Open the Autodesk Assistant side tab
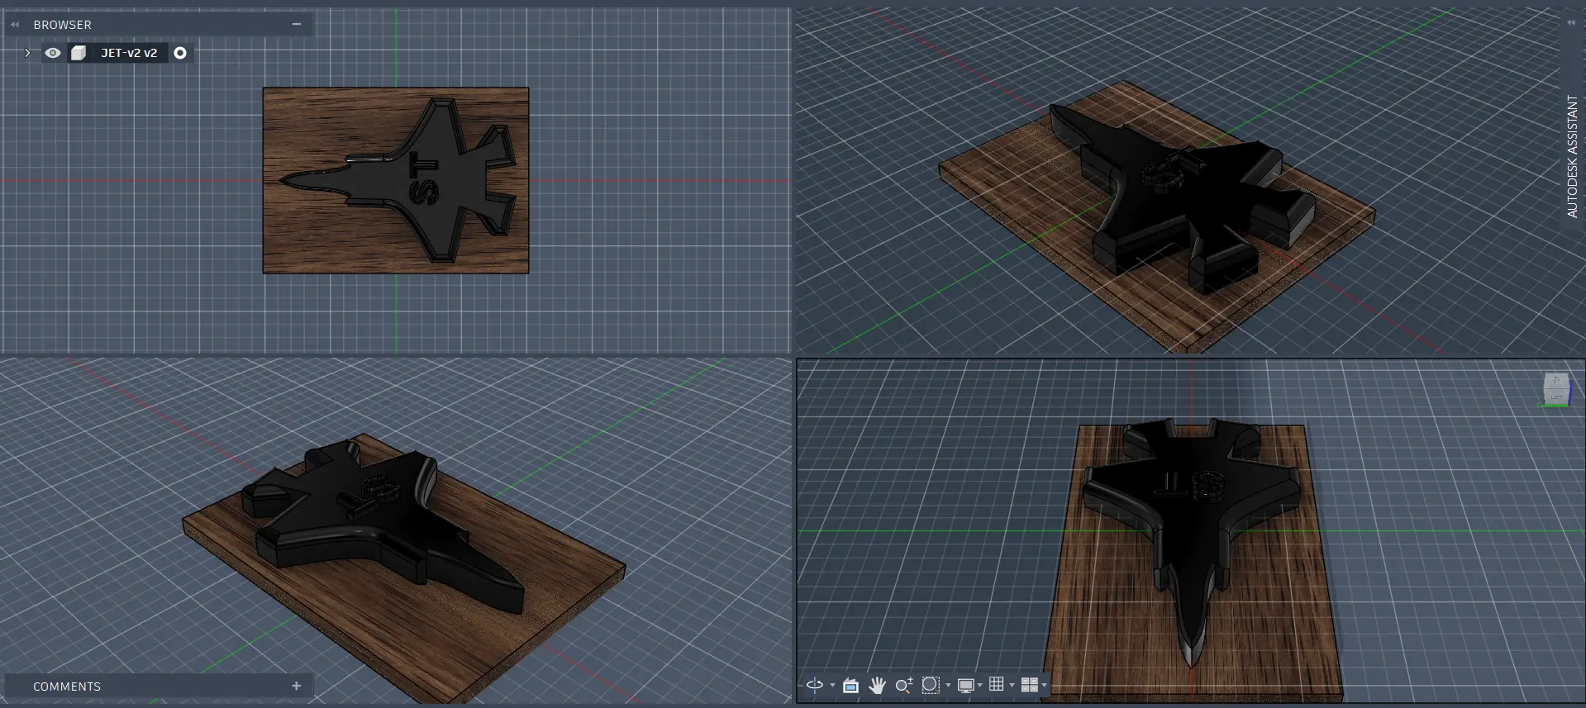The image size is (1586, 708). tap(1572, 156)
